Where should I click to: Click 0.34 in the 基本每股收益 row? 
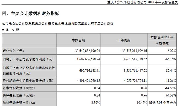[x=97, y=88]
